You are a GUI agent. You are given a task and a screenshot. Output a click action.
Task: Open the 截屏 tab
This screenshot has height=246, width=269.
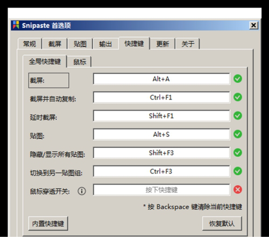55,44
